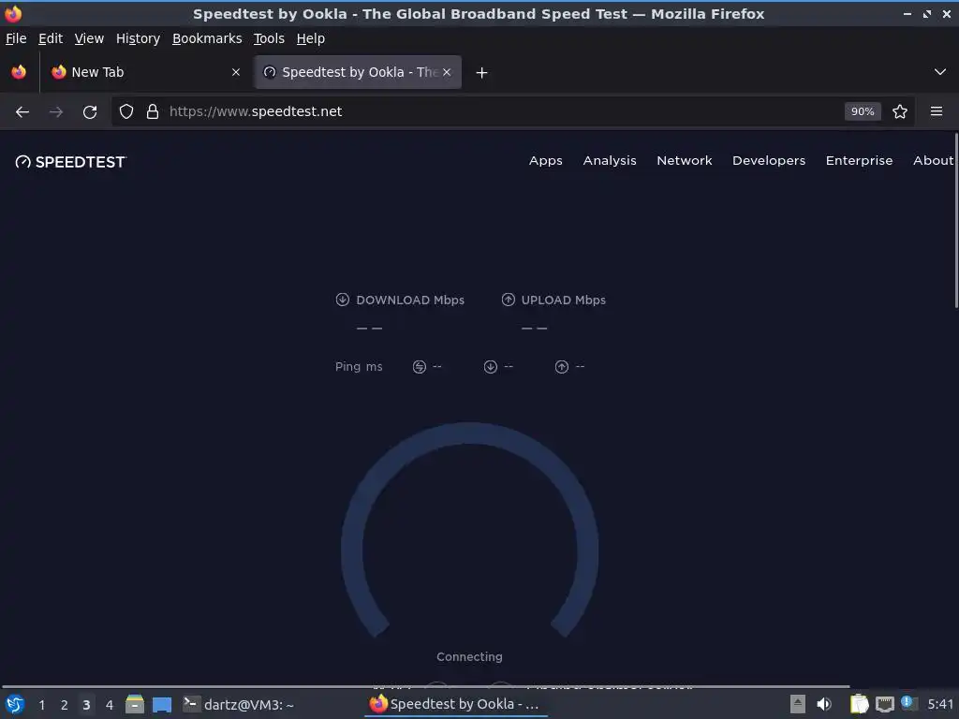Image resolution: width=959 pixels, height=719 pixels.
Task: Click the 5:41 clock in the tray
Action: tap(940, 705)
